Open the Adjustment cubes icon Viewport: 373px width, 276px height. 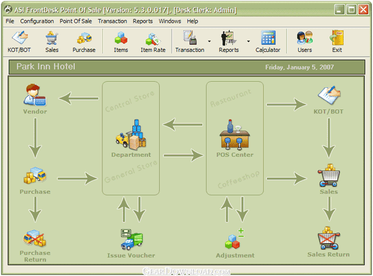click(235, 239)
